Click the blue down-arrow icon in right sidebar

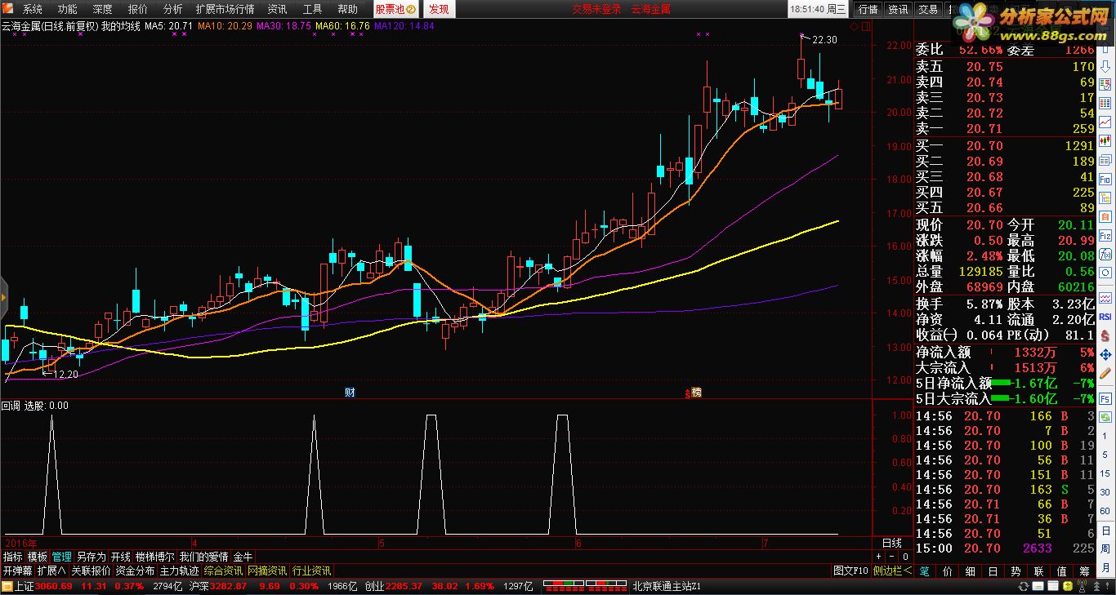[x=1105, y=66]
